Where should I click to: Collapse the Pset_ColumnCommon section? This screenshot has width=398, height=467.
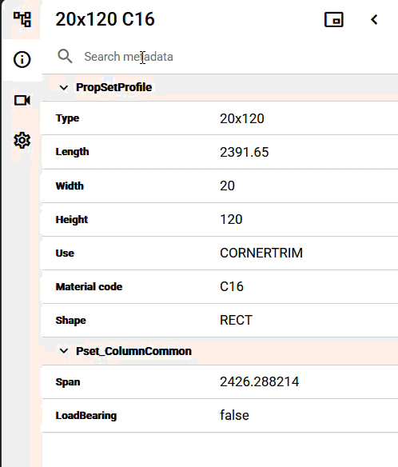pos(64,351)
